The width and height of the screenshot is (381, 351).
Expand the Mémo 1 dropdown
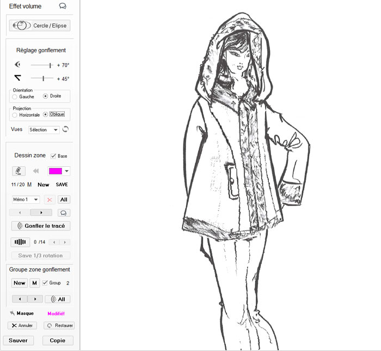click(x=26, y=199)
